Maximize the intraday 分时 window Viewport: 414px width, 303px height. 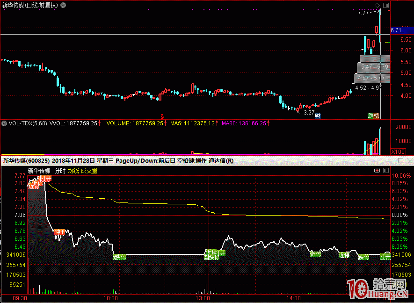tap(400, 161)
